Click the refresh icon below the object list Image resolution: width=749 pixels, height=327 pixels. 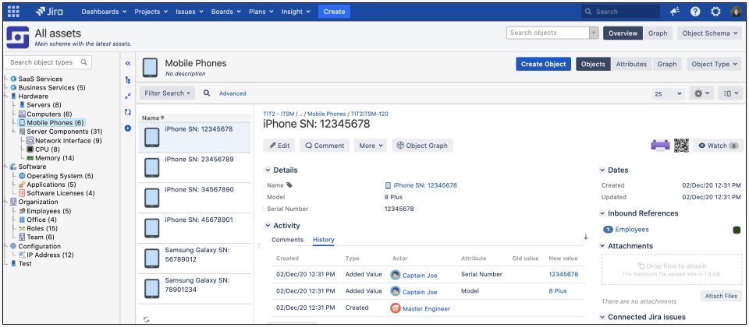point(146,319)
